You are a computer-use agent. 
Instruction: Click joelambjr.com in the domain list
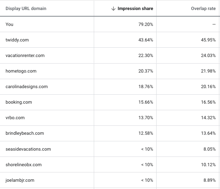[20, 180]
